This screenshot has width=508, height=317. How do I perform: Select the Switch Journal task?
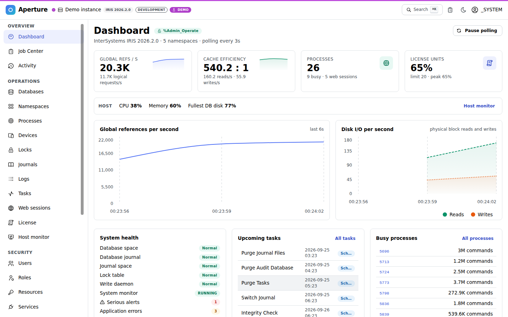(298, 298)
